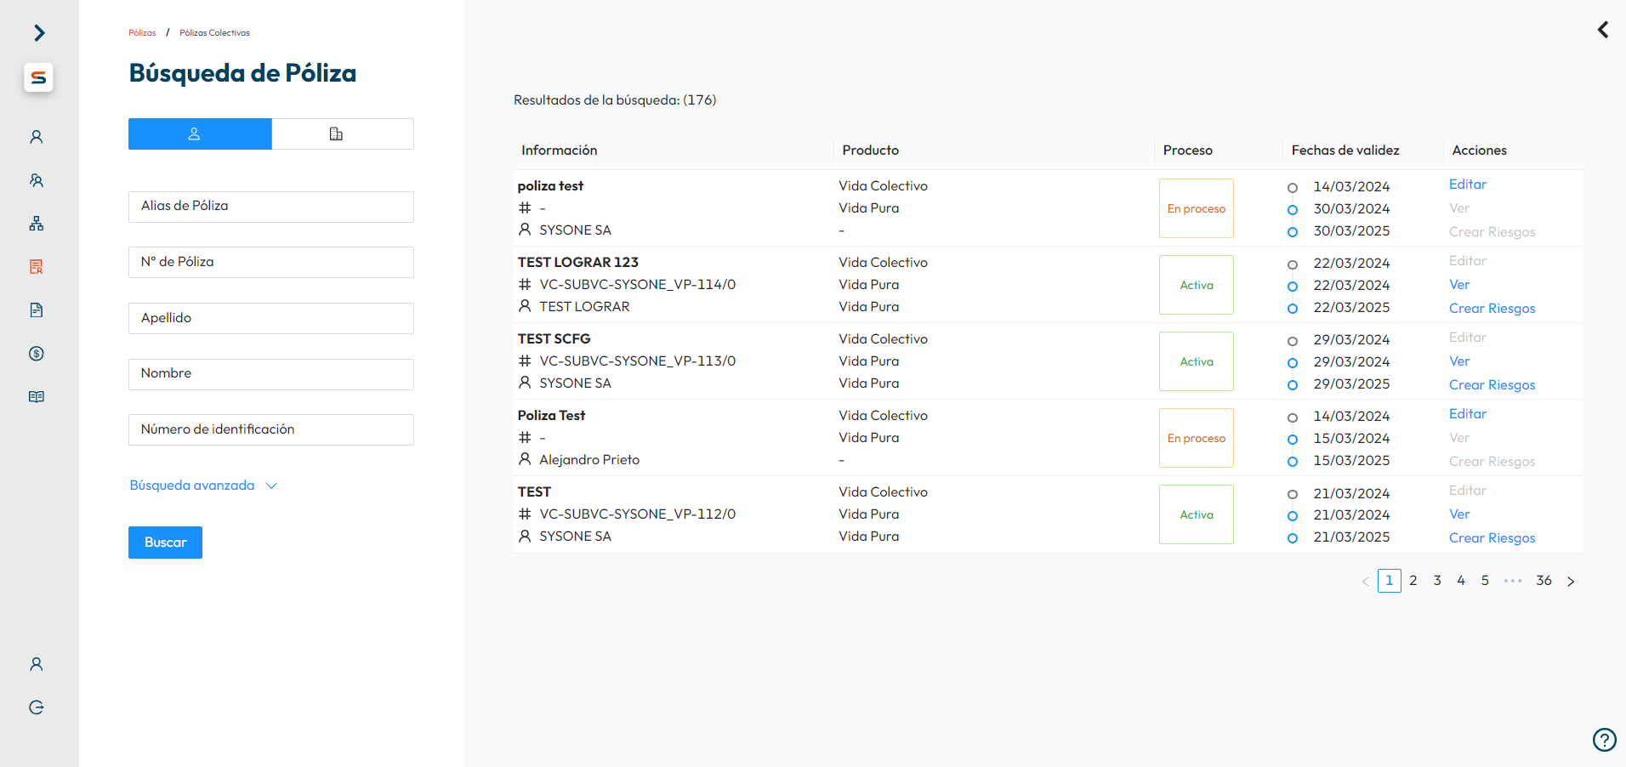Go to next page arrow
The height and width of the screenshot is (767, 1626).
(1571, 582)
